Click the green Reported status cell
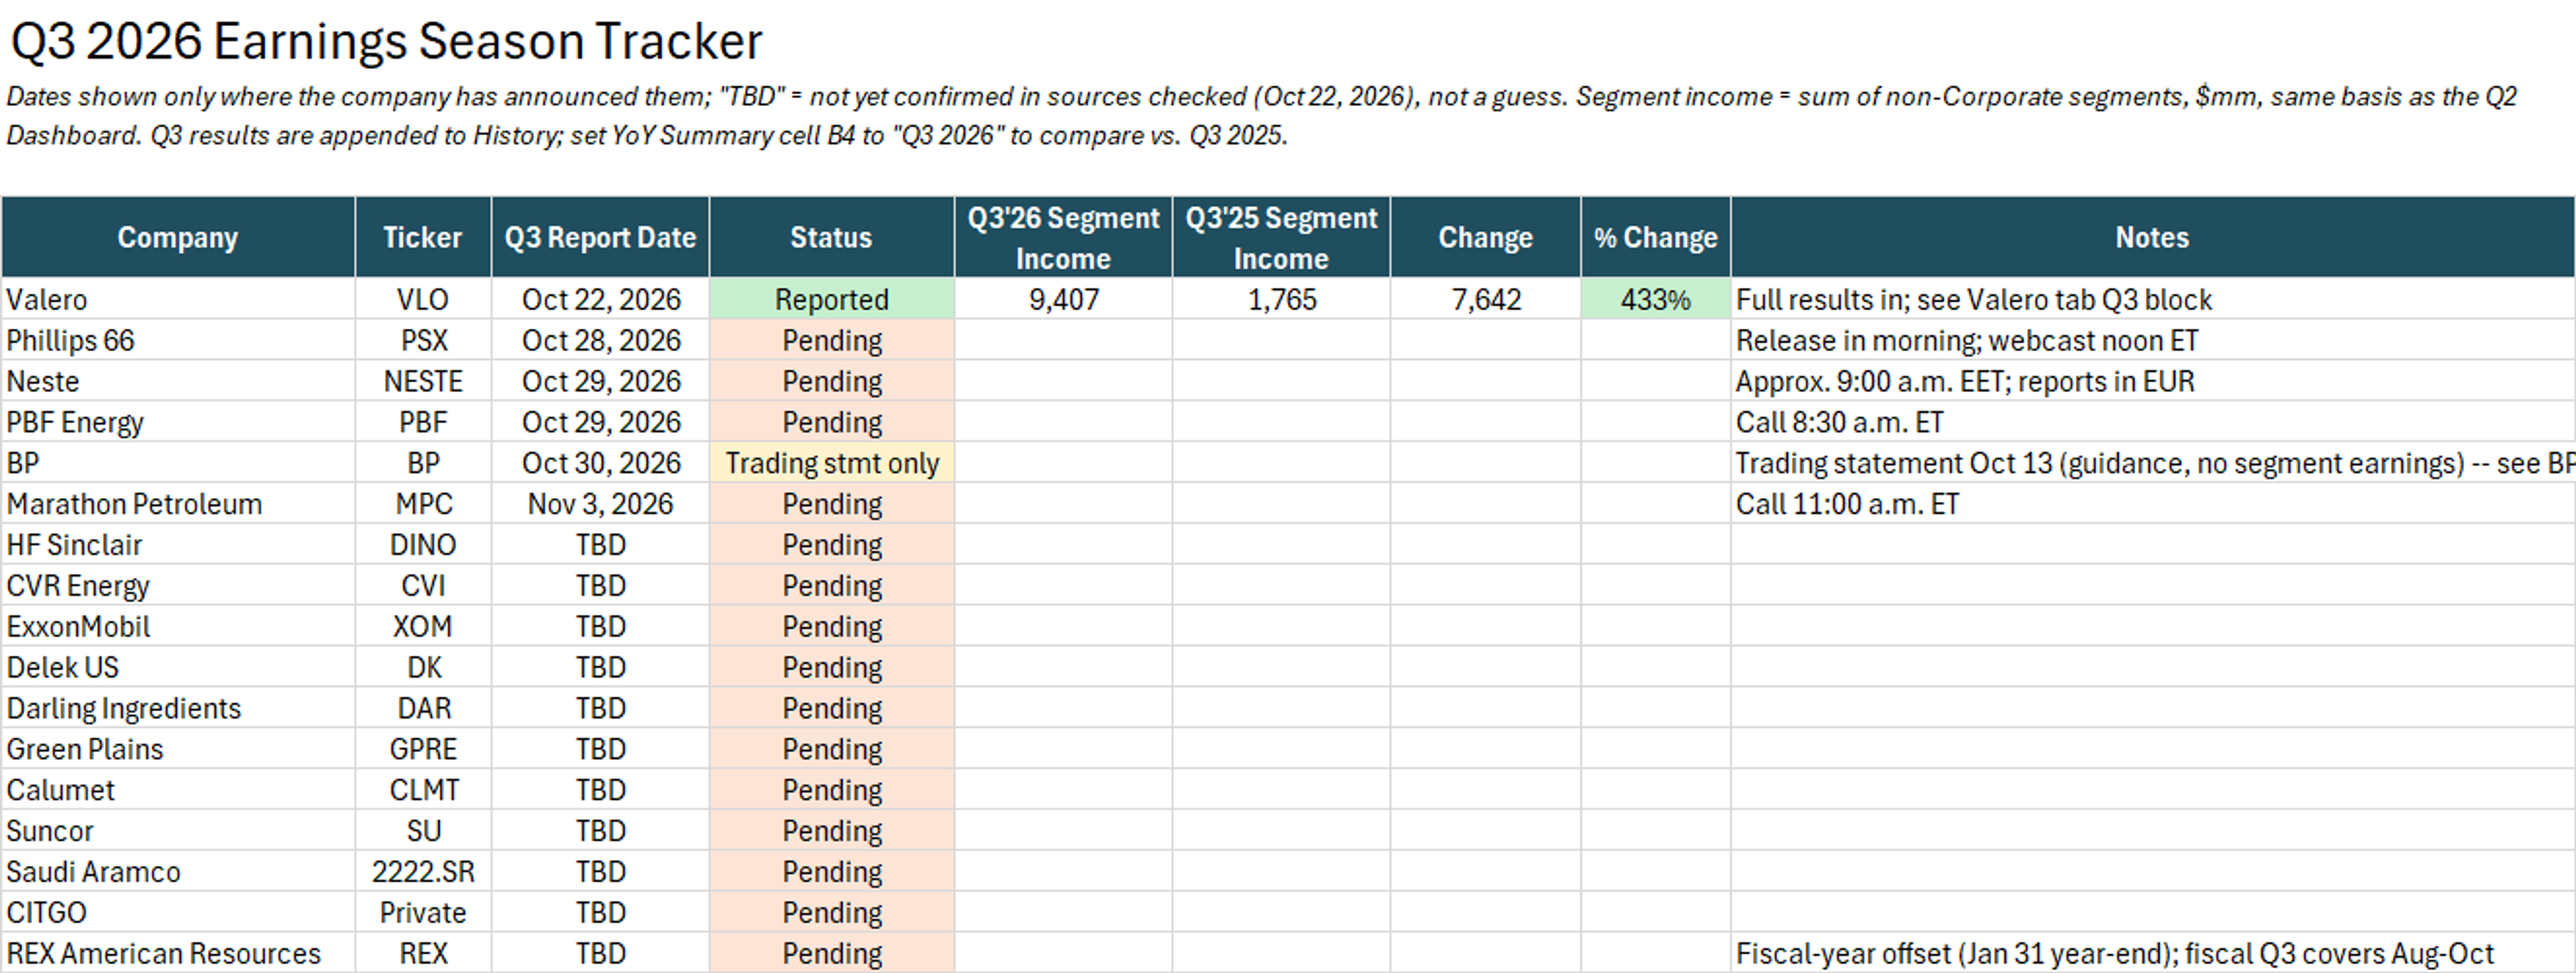 (x=831, y=299)
